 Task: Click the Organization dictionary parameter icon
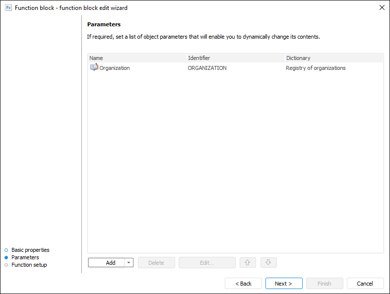click(x=94, y=67)
